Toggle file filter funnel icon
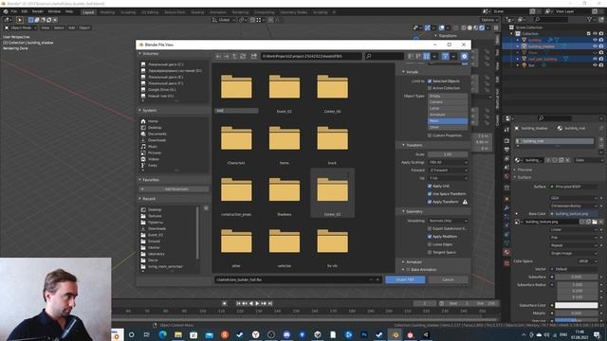This screenshot has height=341, width=607. [445, 57]
